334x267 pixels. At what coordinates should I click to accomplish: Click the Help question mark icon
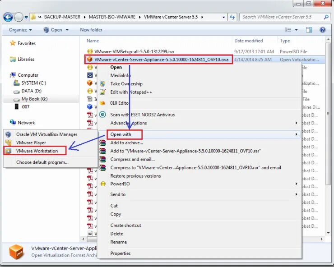tap(323, 30)
